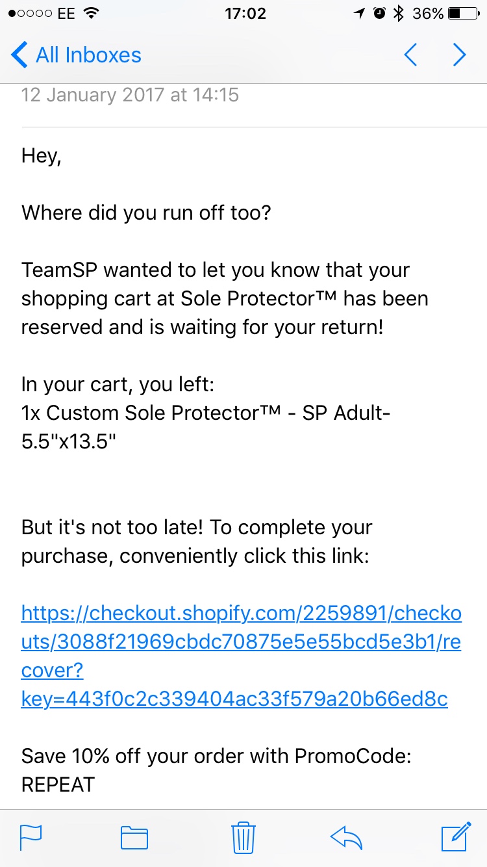Viewport: 487px width, 867px height.
Task: Delete email with the trash icon
Action: coord(243,837)
